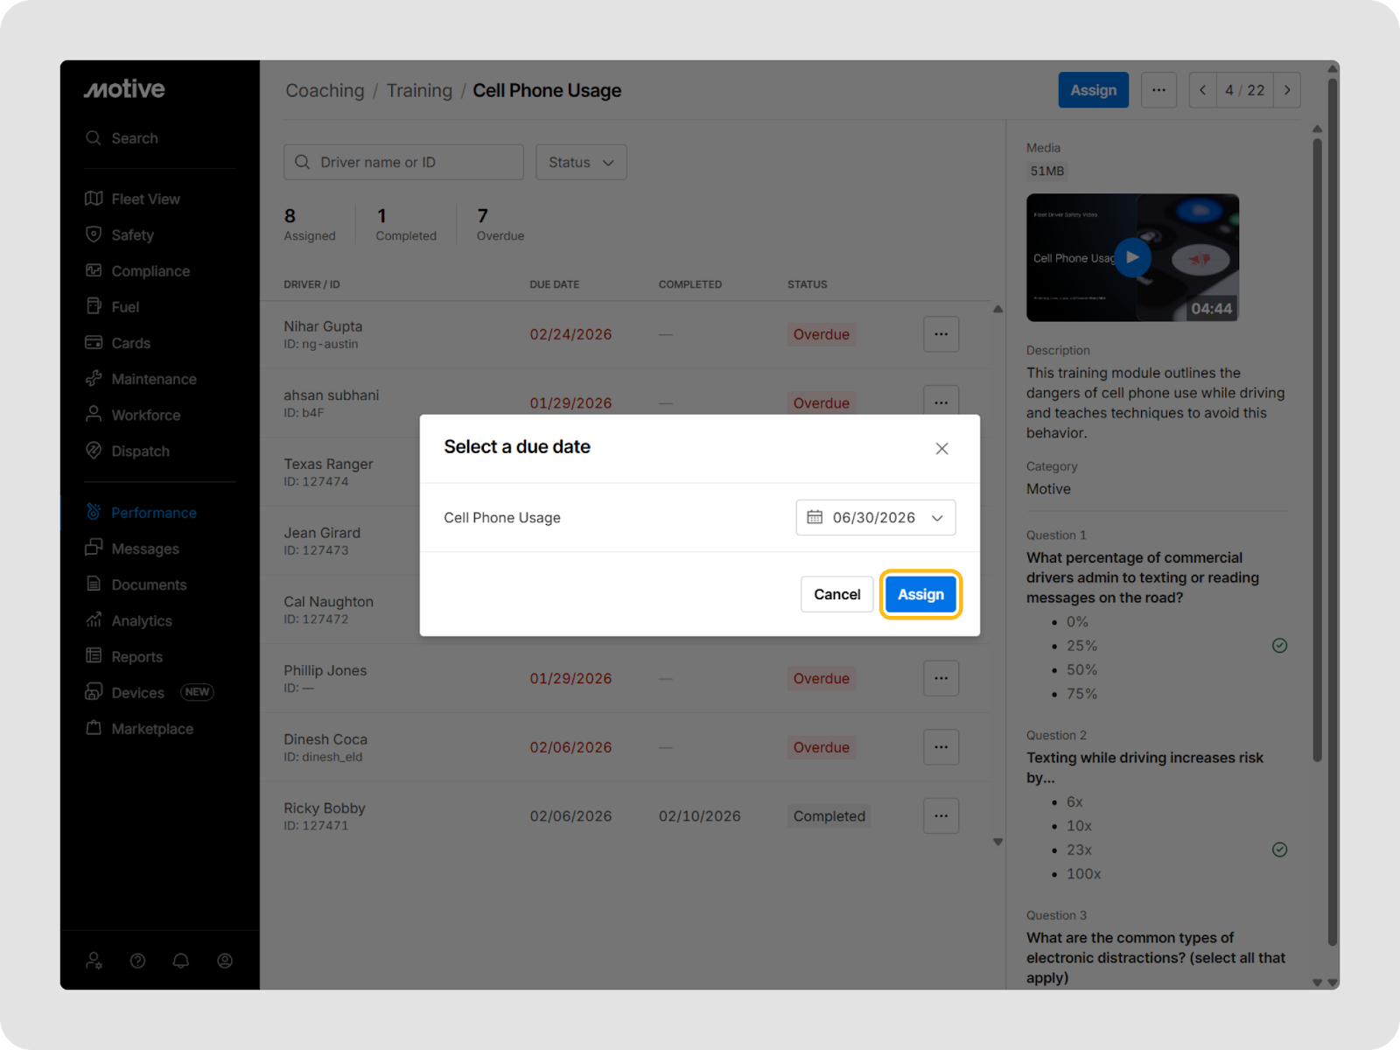The width and height of the screenshot is (1400, 1050).
Task: Open Devices section
Action: tap(124, 692)
